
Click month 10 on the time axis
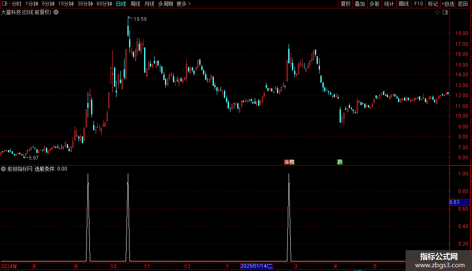coord(114,266)
